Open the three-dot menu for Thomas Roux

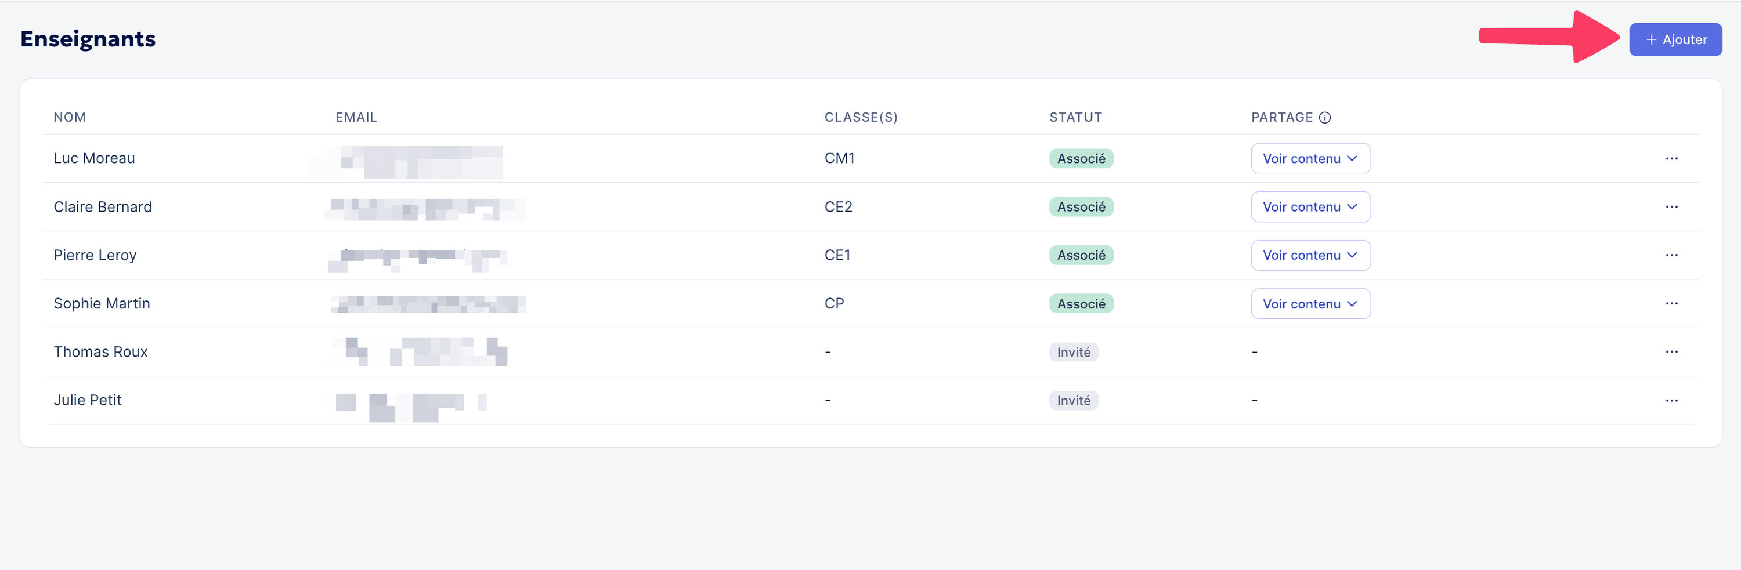1671,352
